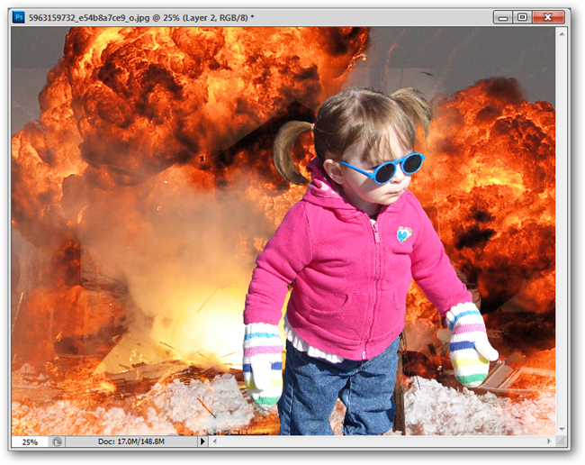
Task: Maximize the document window
Action: (522, 17)
